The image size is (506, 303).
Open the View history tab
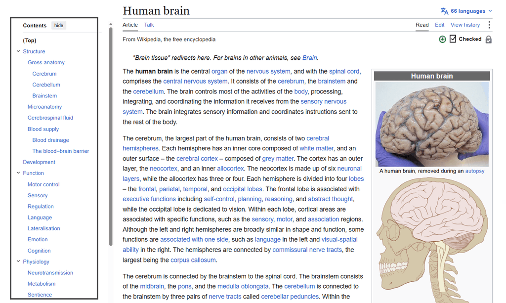pyautogui.click(x=465, y=25)
